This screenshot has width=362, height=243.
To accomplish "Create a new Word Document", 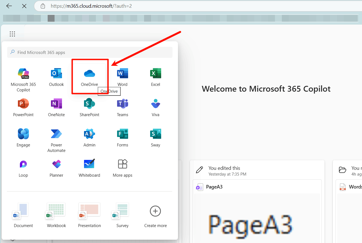I will click(x=23, y=215).
